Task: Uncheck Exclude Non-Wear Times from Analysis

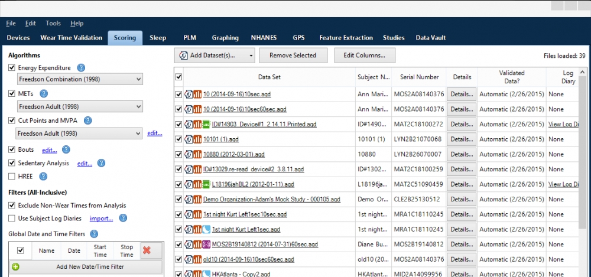Action: tap(12, 206)
